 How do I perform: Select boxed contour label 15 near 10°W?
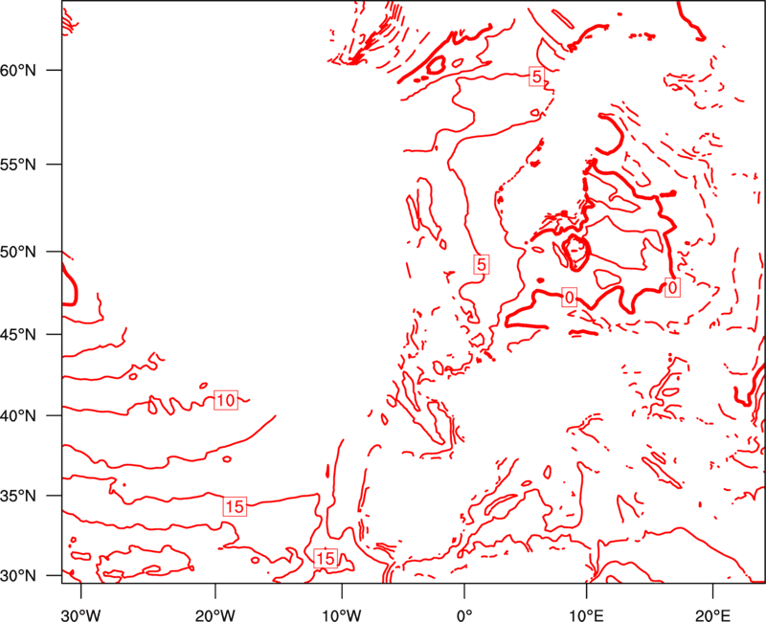[326, 558]
